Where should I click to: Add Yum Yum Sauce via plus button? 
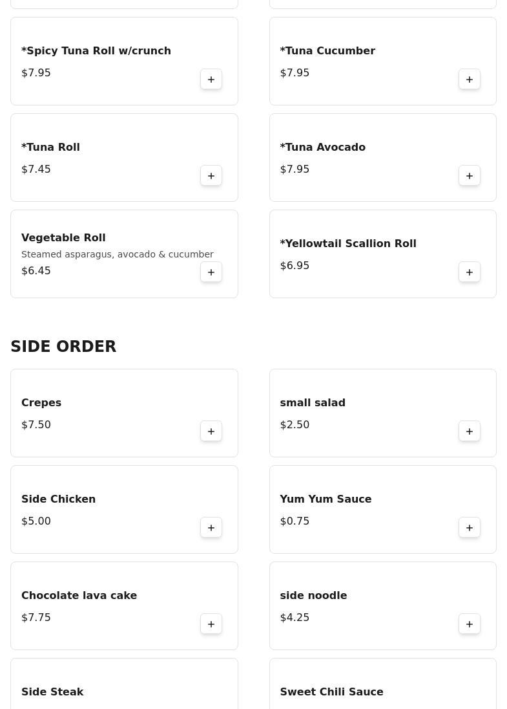coord(470,528)
